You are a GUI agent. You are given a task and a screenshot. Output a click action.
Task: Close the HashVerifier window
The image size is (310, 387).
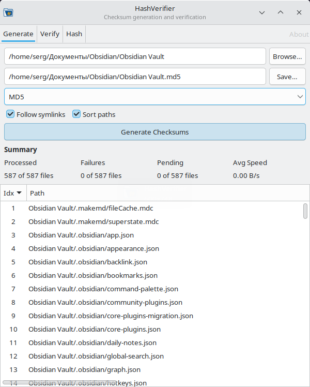point(299,12)
